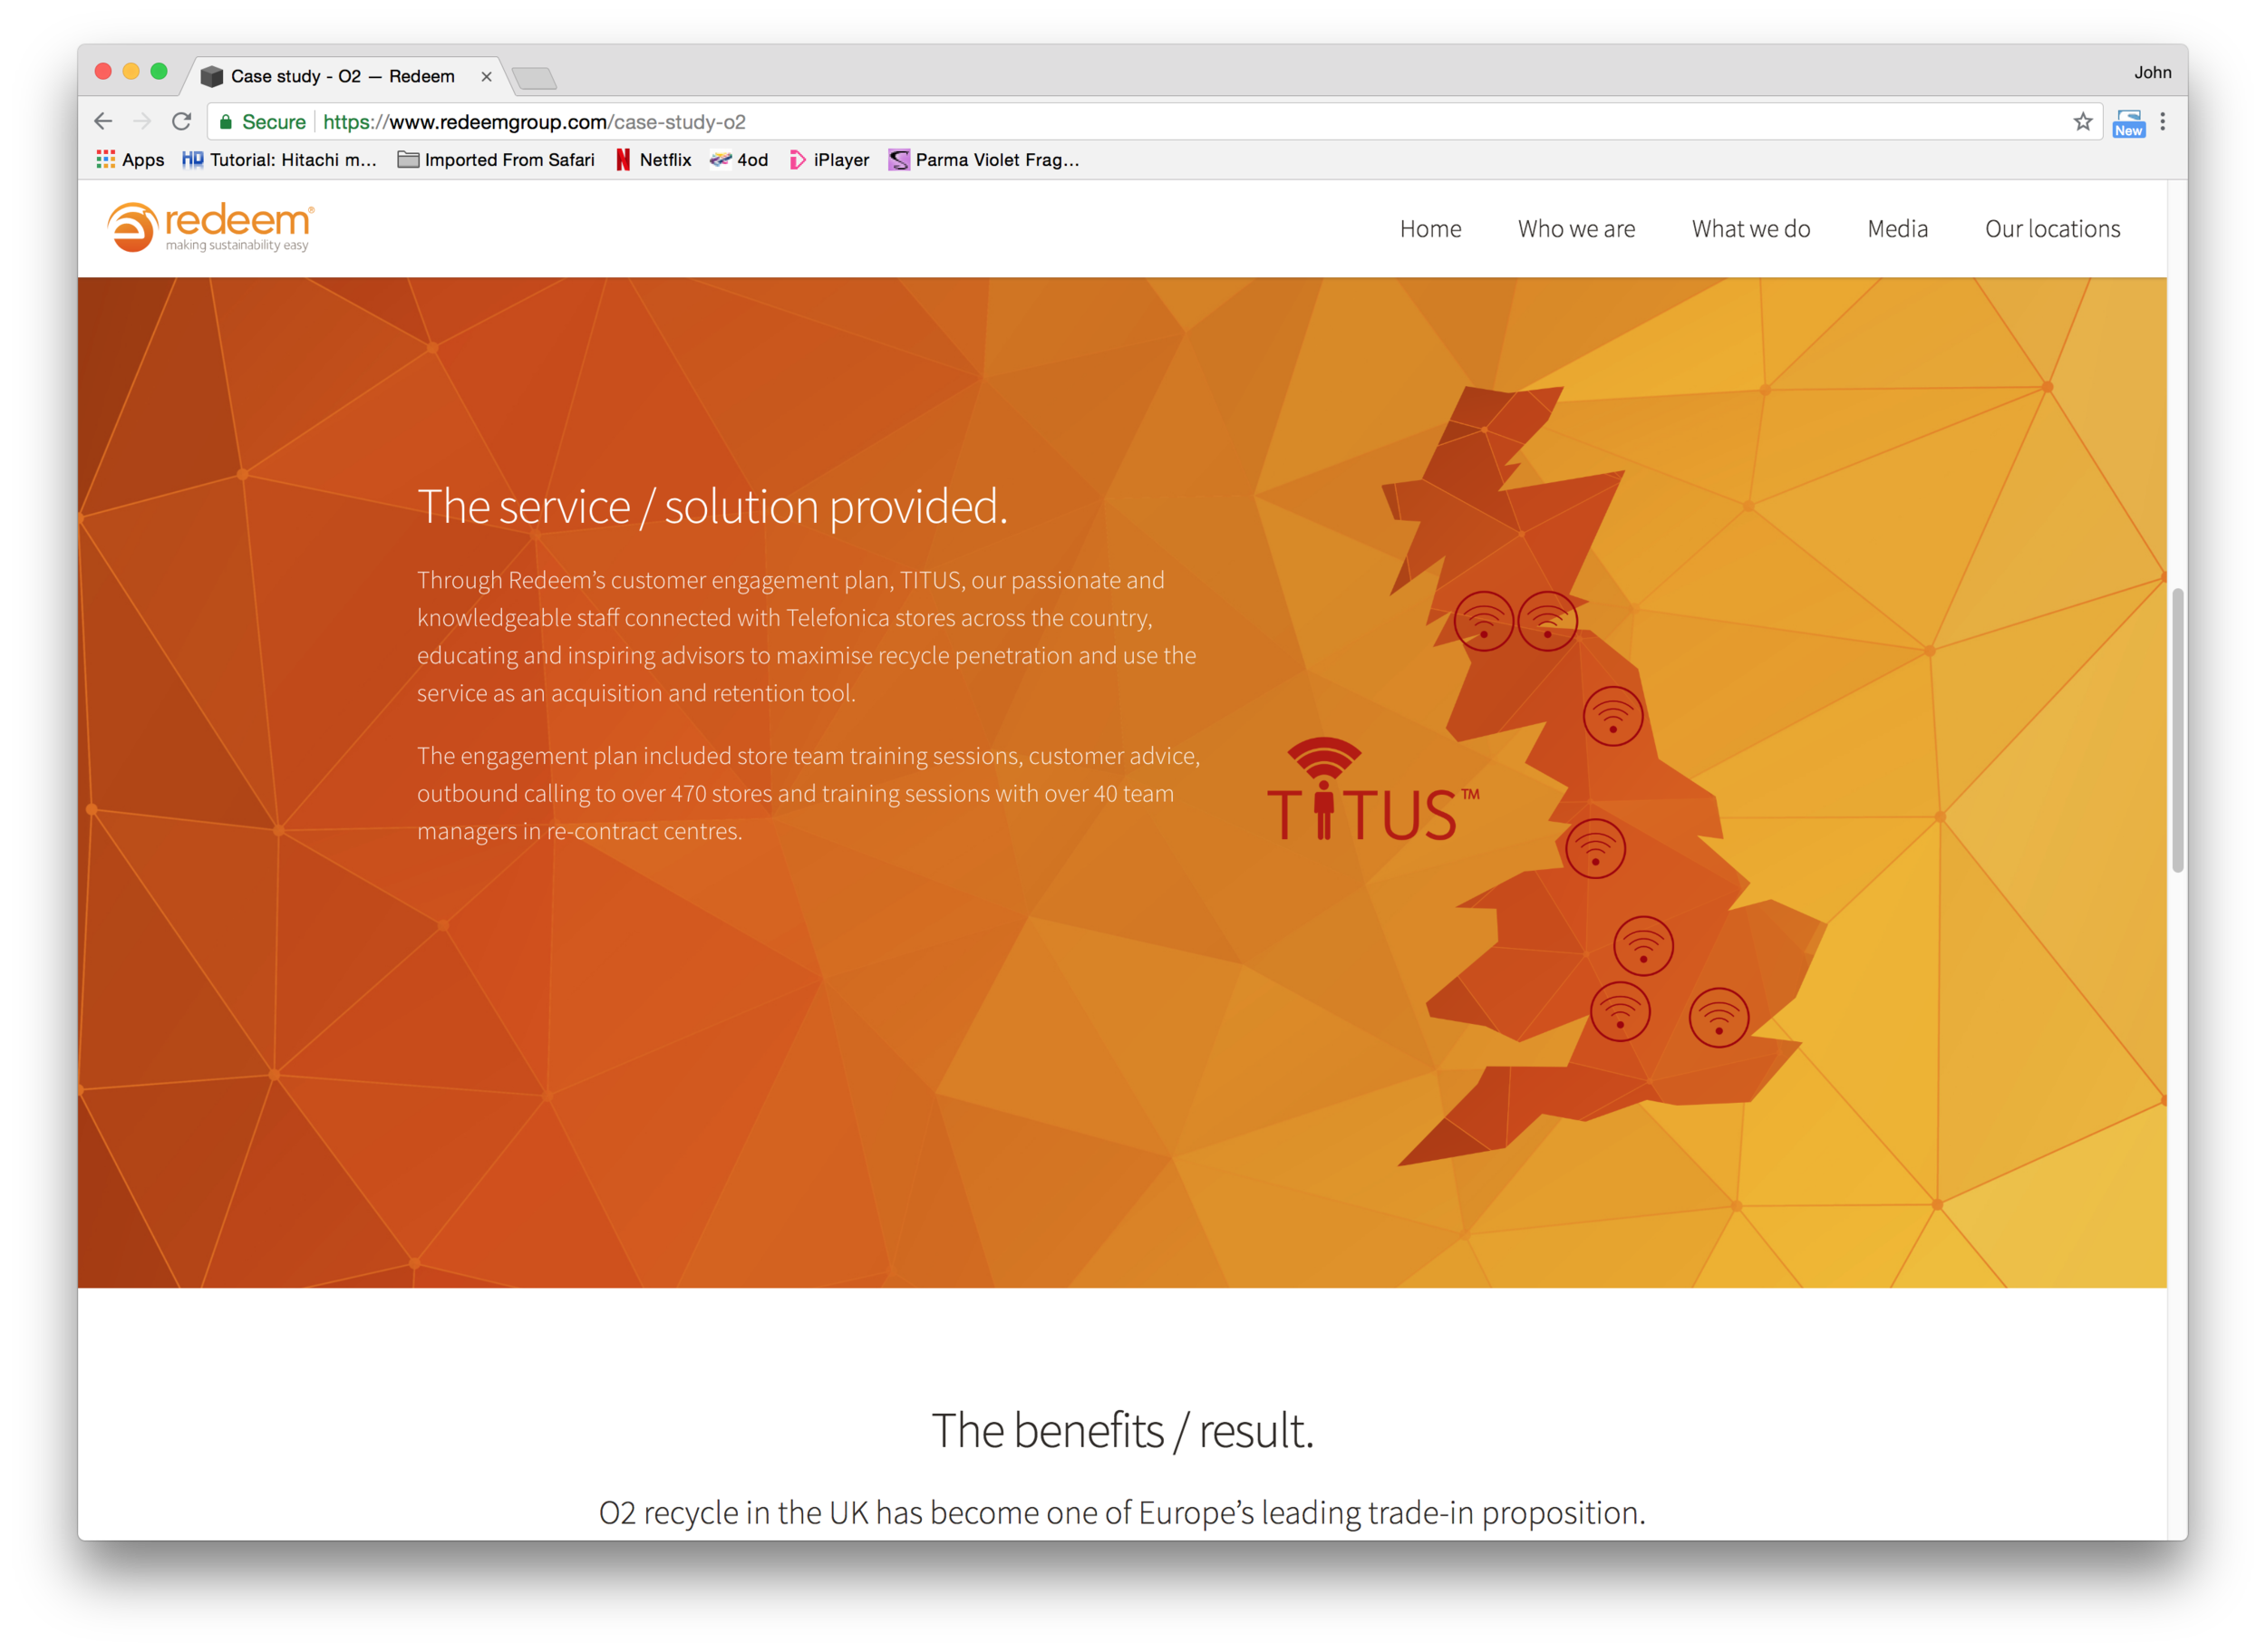Open the Chrome three-dot menu
2266x1652 pixels.
(2163, 122)
